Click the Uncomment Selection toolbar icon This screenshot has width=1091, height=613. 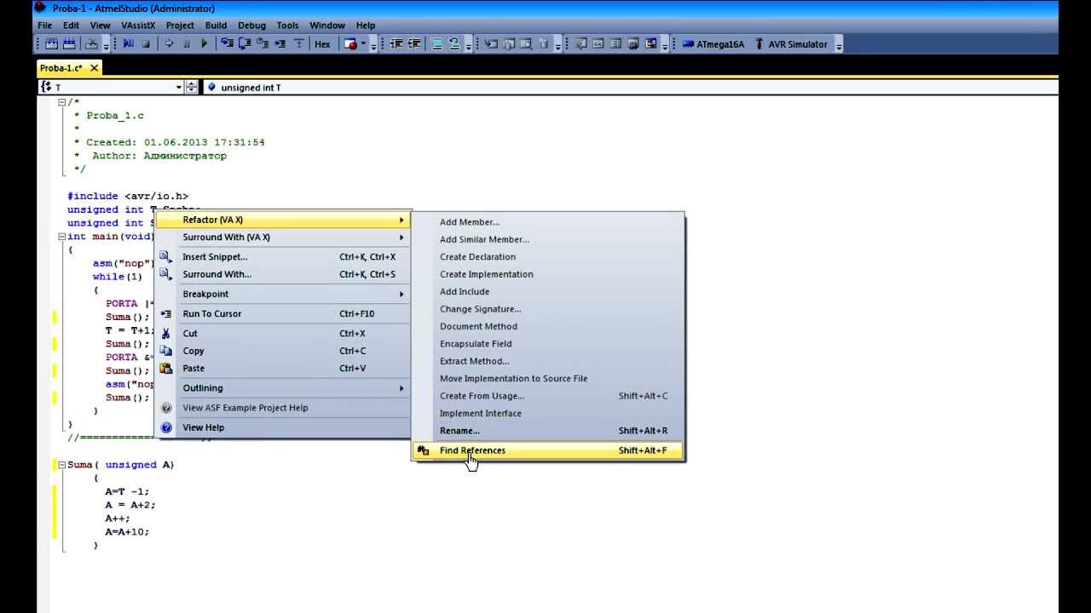pos(455,43)
